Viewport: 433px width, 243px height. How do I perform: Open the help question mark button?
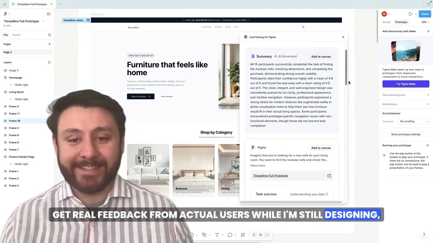[424, 235]
